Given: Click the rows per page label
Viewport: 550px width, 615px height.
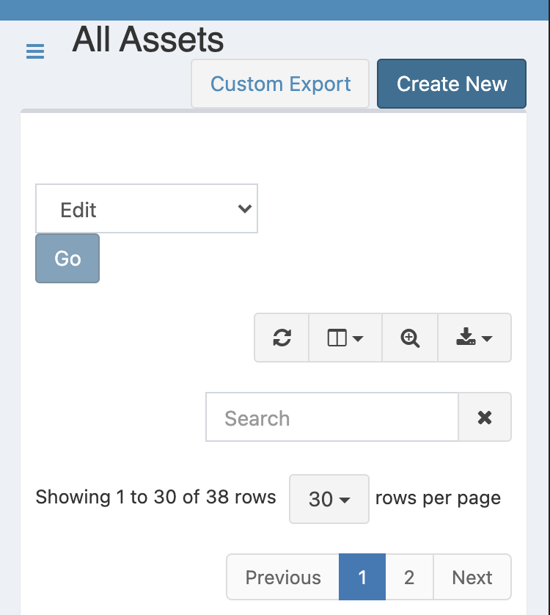Looking at the screenshot, I should point(439,498).
